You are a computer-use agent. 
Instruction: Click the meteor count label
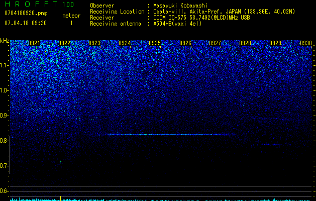[71, 16]
